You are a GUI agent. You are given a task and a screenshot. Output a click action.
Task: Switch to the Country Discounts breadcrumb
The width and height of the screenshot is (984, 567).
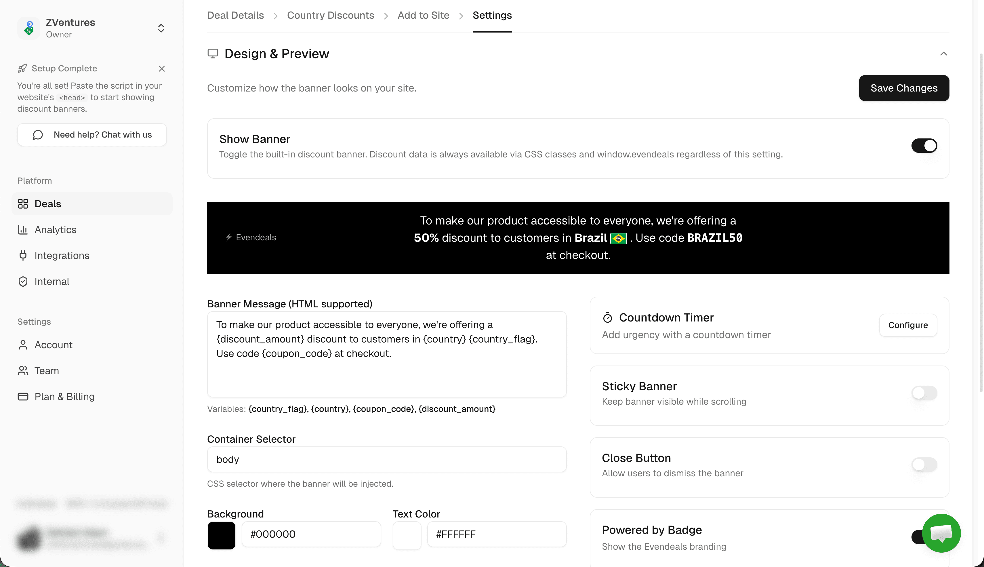click(331, 15)
